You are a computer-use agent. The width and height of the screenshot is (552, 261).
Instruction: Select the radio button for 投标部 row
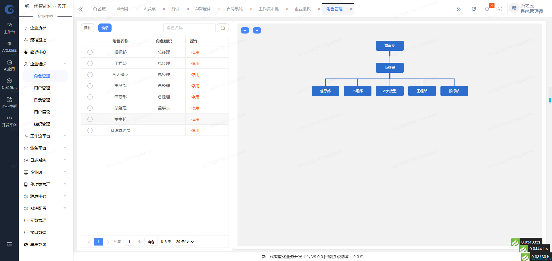[90, 52]
